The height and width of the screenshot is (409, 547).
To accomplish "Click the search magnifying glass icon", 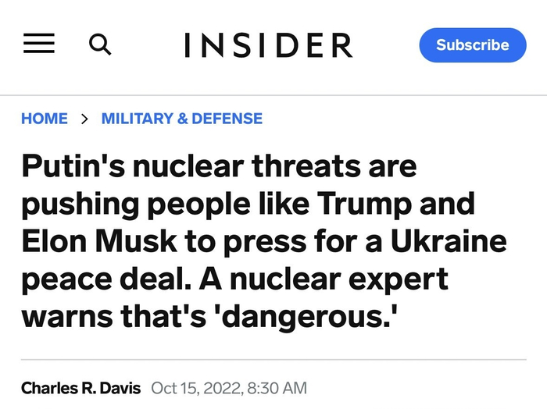I will pyautogui.click(x=100, y=44).
